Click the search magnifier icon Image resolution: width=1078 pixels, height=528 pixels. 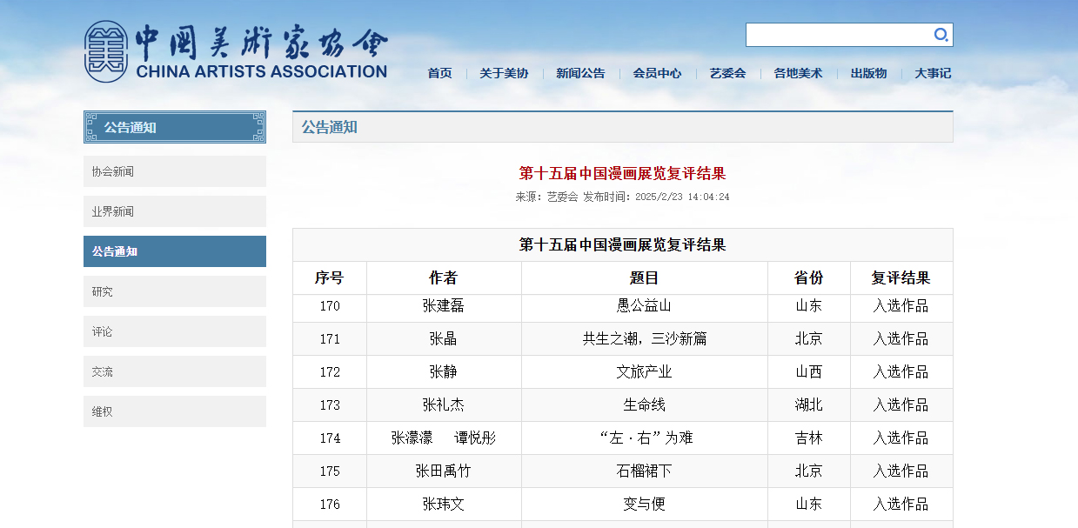point(941,35)
